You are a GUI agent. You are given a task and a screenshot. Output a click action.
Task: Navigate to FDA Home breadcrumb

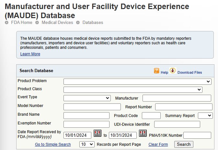click(22, 23)
